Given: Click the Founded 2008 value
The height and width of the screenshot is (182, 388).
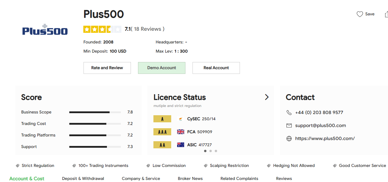Looking at the screenshot, I should coord(108,42).
